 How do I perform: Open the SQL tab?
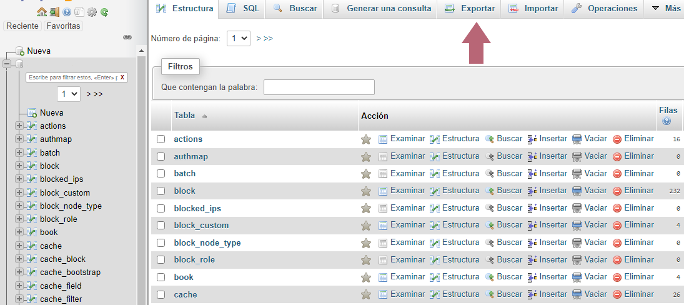[x=244, y=9]
